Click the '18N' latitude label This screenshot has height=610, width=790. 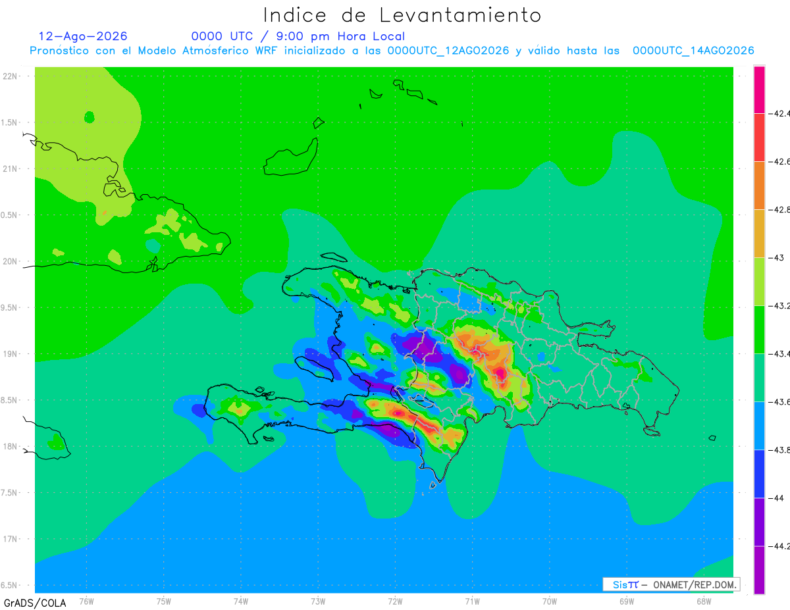(11, 447)
